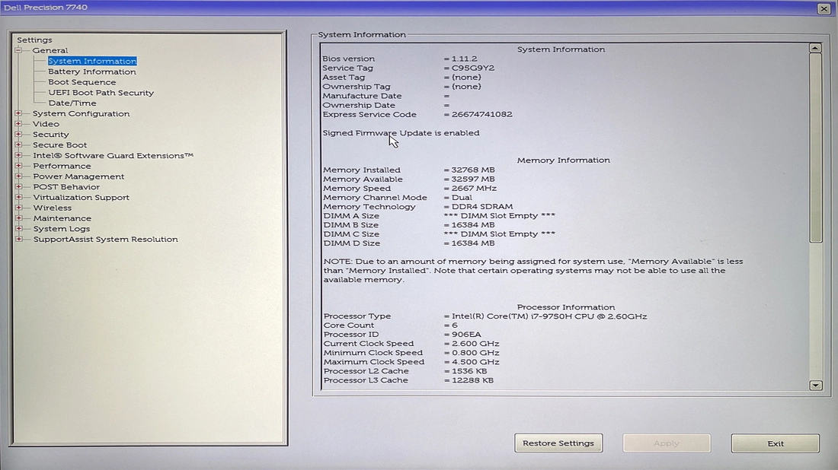Open Virtualization Support settings

coord(81,197)
